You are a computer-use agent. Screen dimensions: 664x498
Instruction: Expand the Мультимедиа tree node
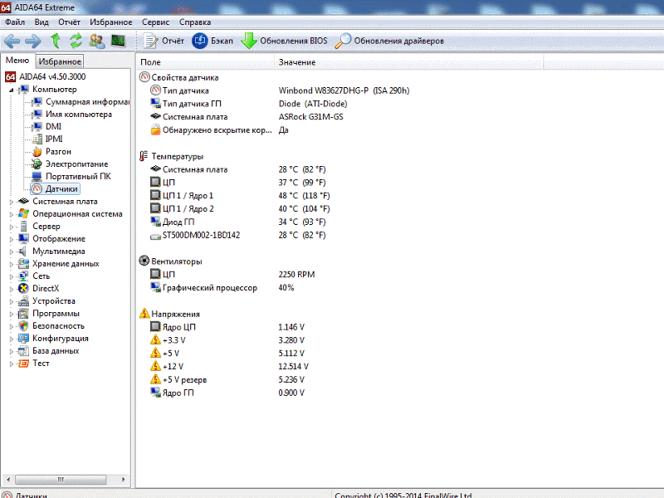pos(12,251)
